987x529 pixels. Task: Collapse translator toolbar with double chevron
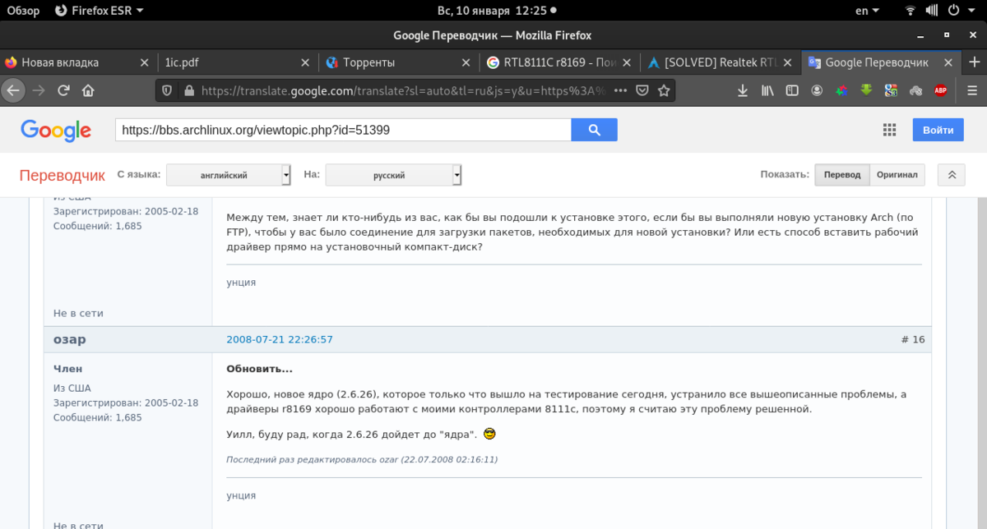click(x=952, y=175)
